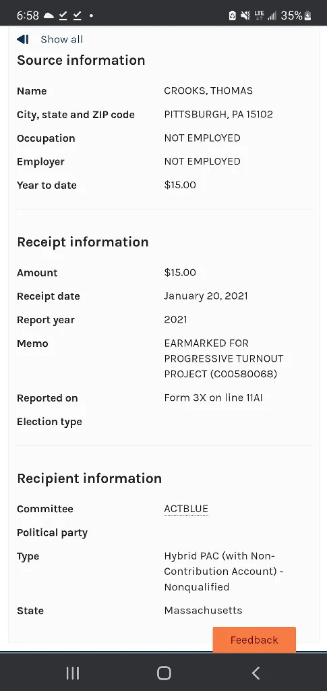Viewport: 327px width, 691px height.
Task: Tap the first checkmark notification icon
Action: point(63,16)
